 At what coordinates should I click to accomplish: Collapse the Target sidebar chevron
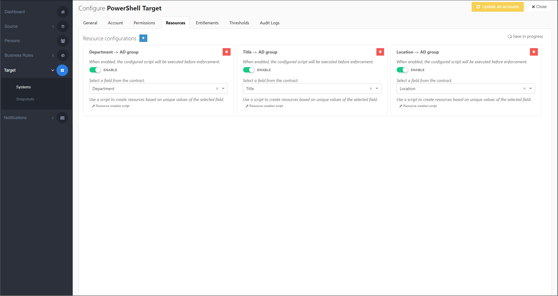pos(53,70)
